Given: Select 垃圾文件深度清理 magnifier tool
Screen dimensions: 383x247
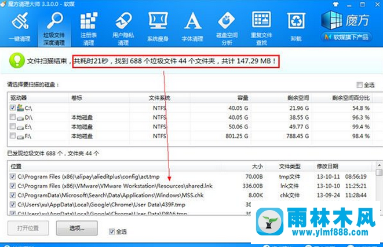Looking at the screenshot, I should click(x=54, y=28).
